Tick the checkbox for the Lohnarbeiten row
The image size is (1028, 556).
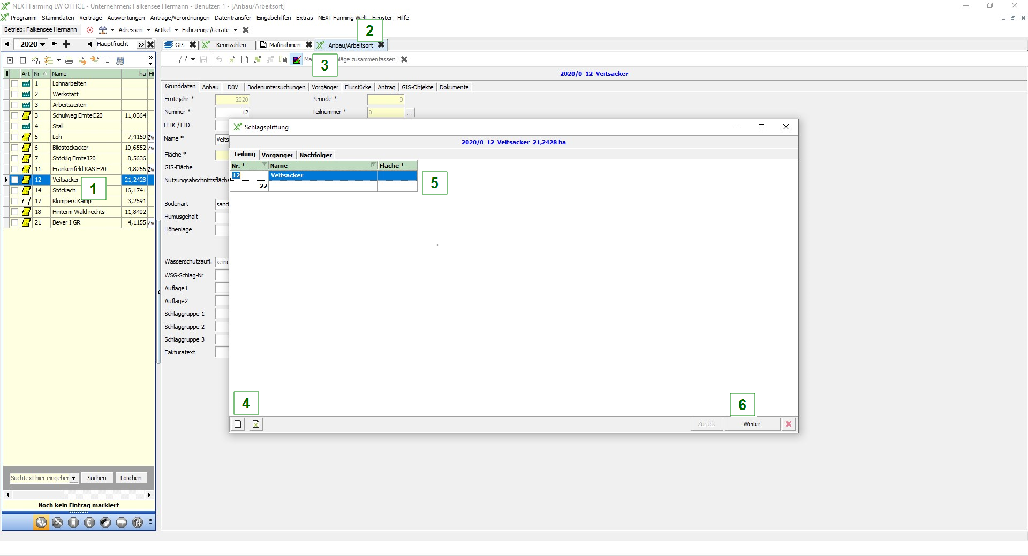(14, 83)
